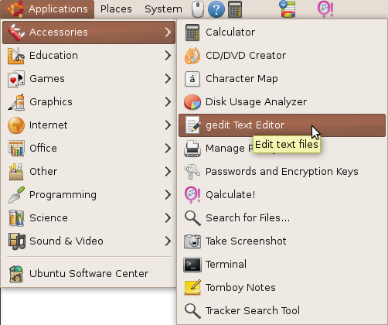Click the Tracker Search Tool magnifier icon

192,311
